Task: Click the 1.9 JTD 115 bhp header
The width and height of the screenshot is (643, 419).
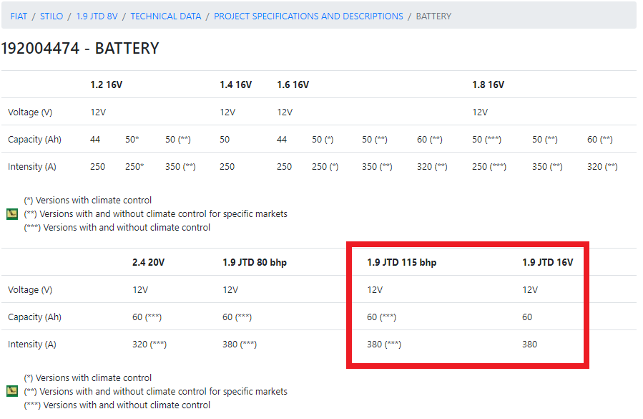Action: (401, 262)
